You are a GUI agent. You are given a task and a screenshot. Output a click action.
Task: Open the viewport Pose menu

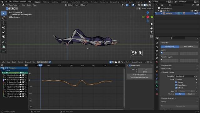pos(35,5)
